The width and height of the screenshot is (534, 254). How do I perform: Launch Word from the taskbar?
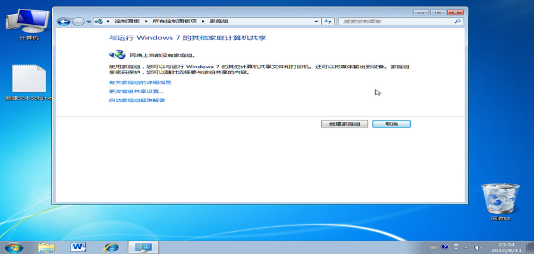(79, 246)
